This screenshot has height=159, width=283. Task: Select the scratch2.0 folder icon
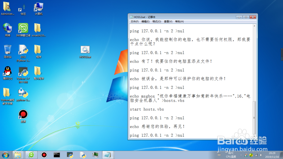38,30
